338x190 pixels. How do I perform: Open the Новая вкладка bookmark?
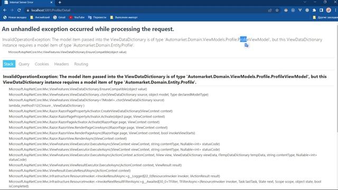pyautogui.click(x=15, y=17)
